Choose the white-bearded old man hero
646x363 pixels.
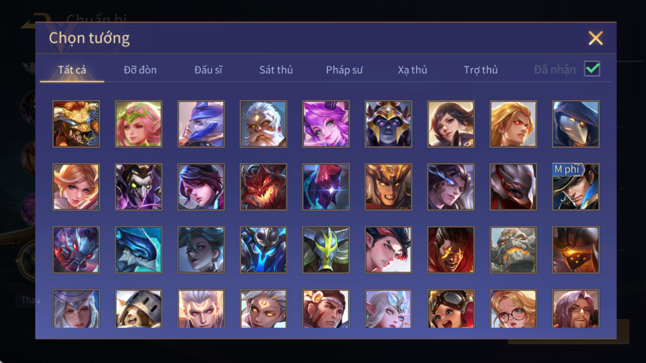(x=264, y=124)
